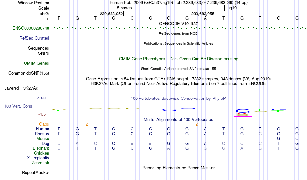The width and height of the screenshot is (307, 180).
Task: Click the Gaps row label
Action: click(x=44, y=124)
